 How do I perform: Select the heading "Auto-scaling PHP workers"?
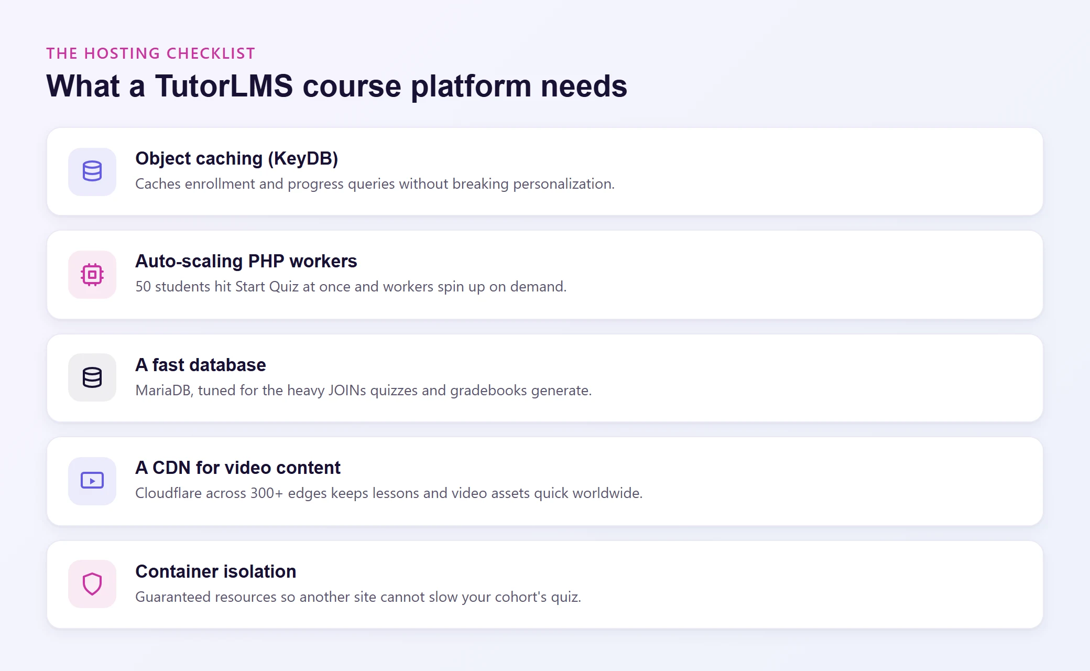pyautogui.click(x=246, y=261)
